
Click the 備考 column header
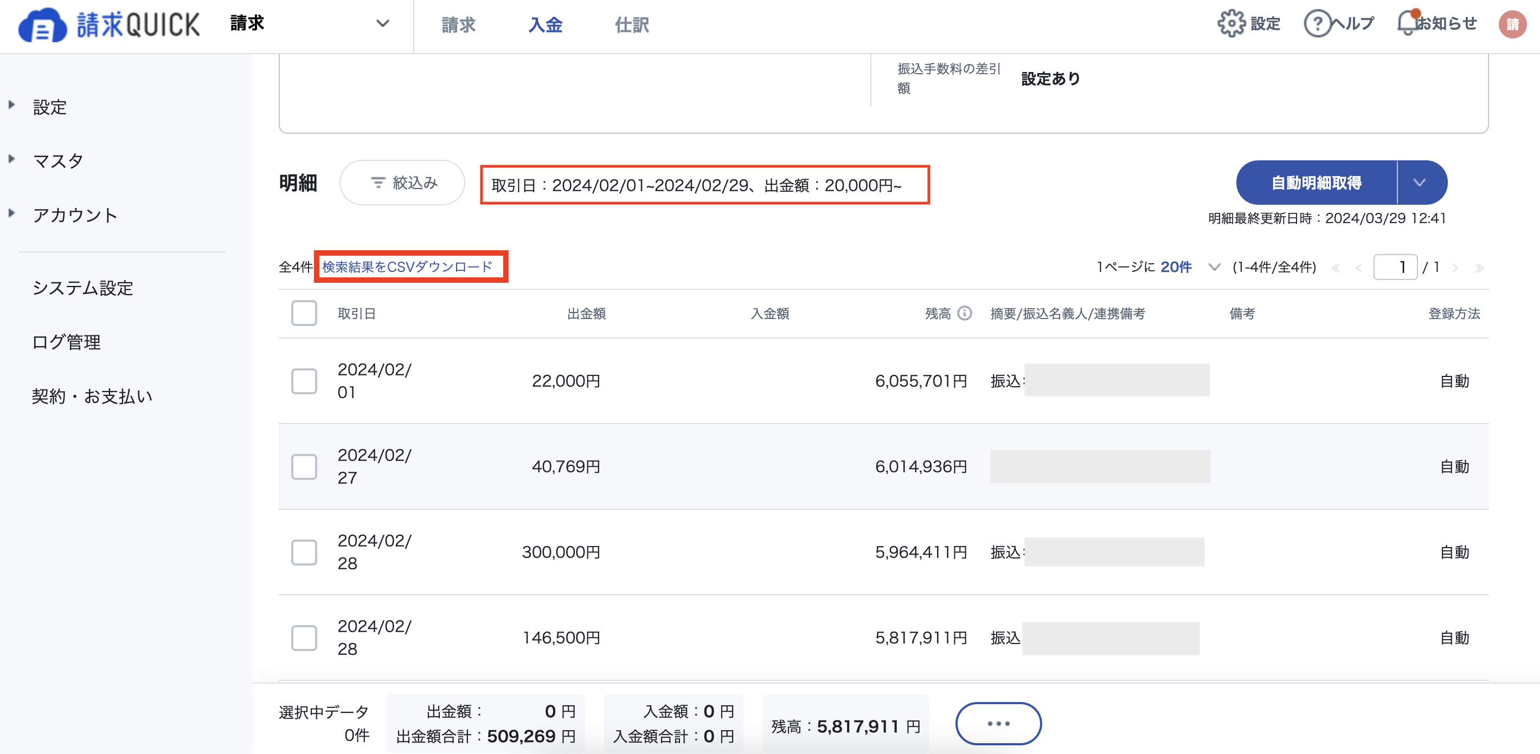[x=1242, y=314]
